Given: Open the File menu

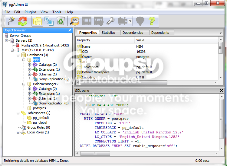Looking at the screenshot, I should [7, 12].
